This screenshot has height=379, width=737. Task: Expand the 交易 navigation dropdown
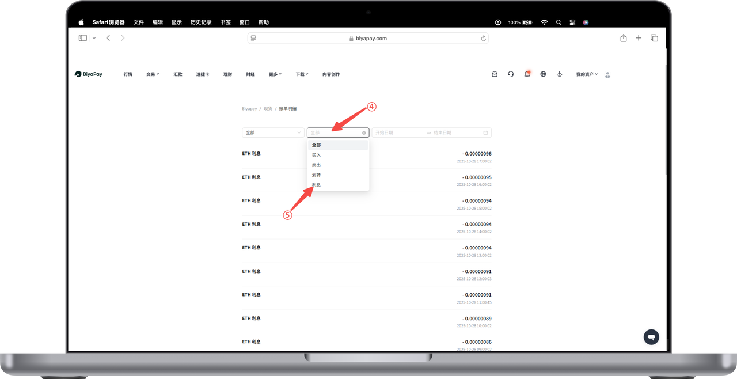[153, 74]
